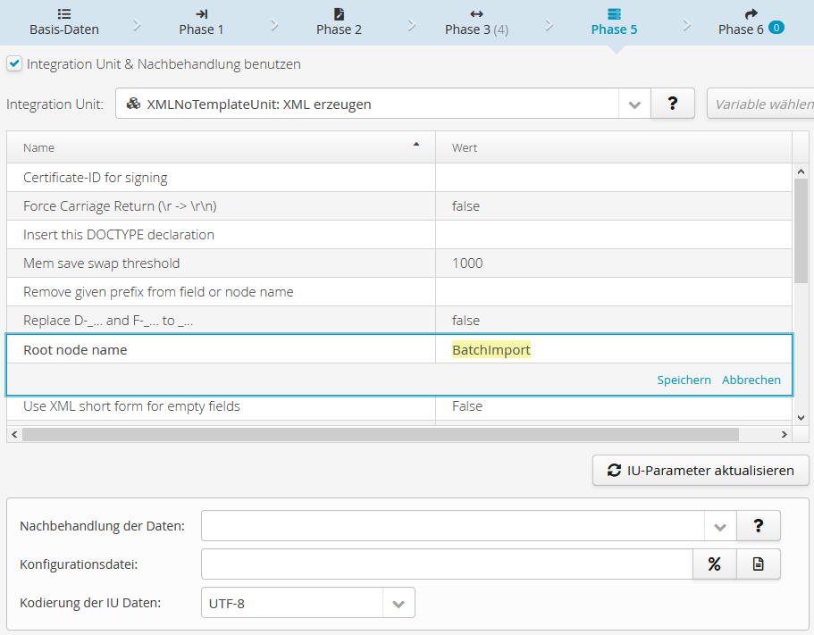Click the horizontal scroll right arrow
Viewport: 814px width, 635px height.
[785, 434]
